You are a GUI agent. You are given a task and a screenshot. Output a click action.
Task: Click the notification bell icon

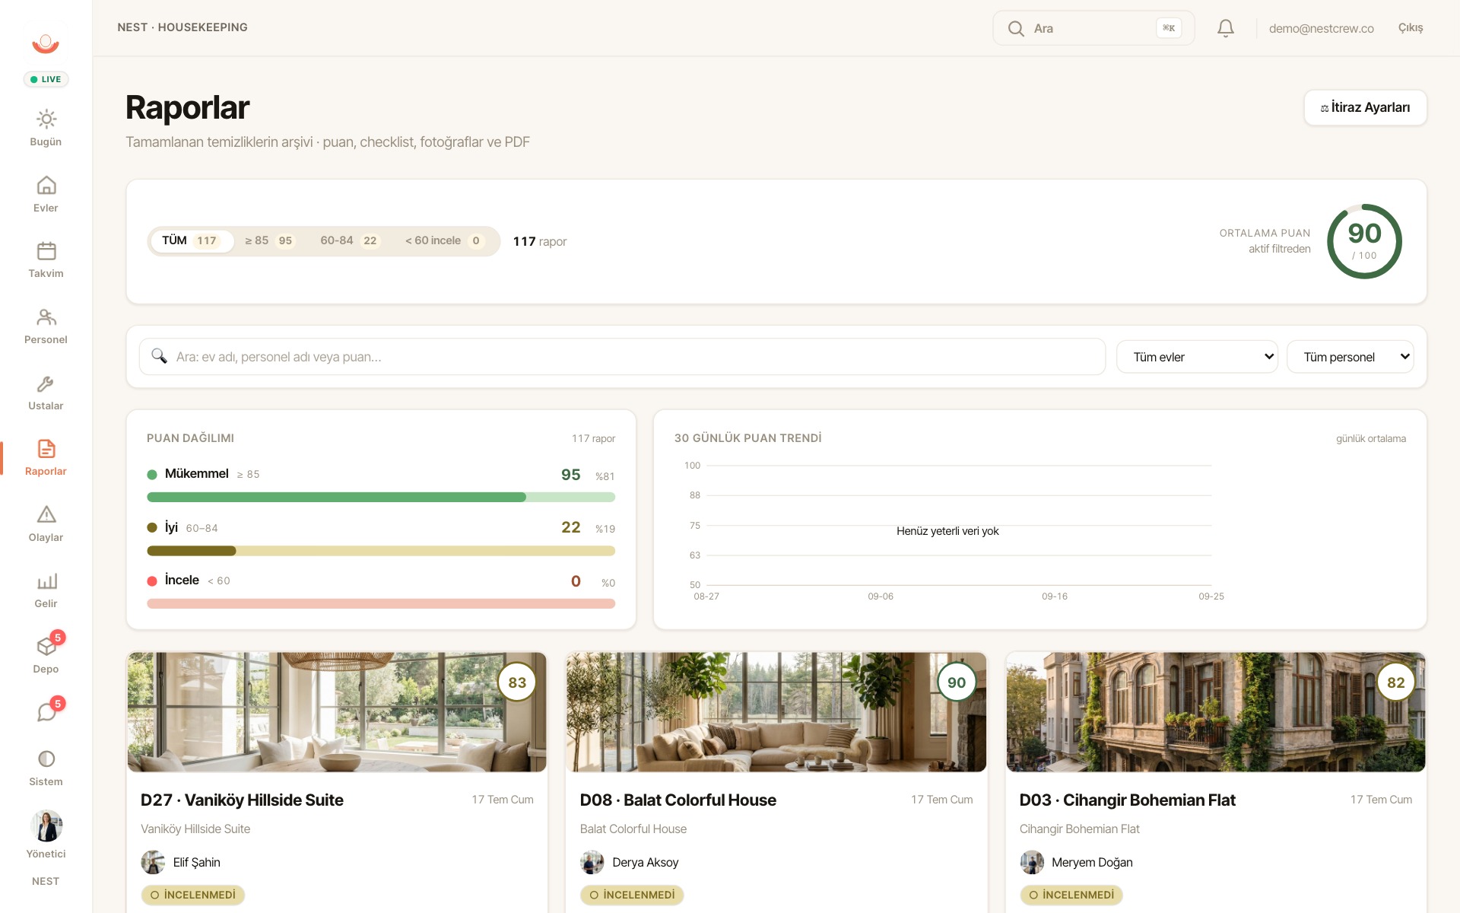[1225, 28]
